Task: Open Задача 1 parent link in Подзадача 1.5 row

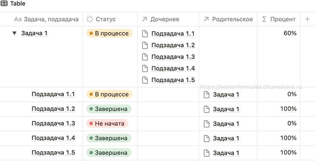Action: point(226,153)
